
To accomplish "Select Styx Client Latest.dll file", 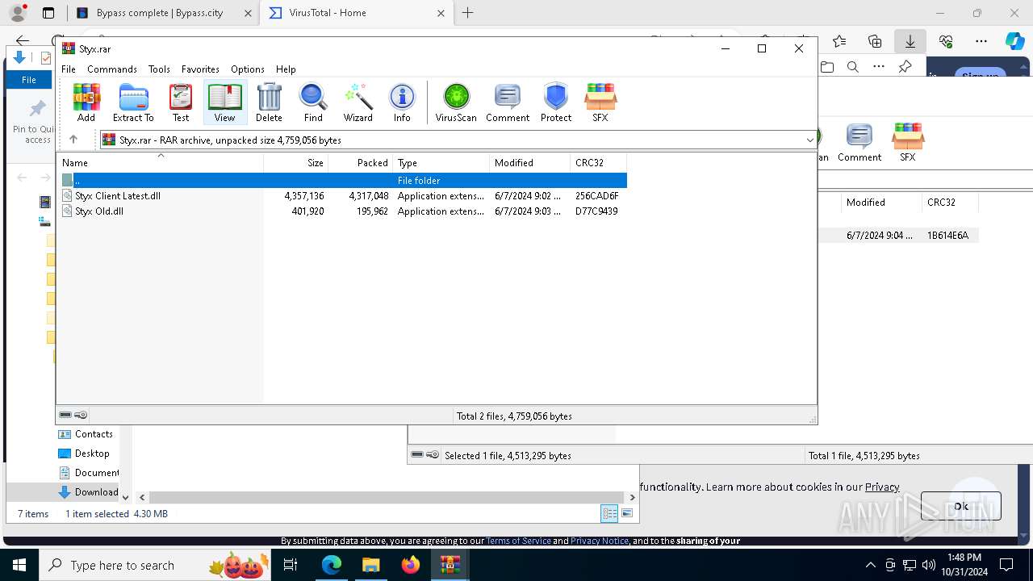I will (x=341, y=196).
